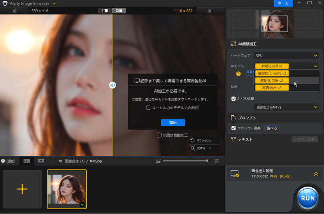Enable ローカルのAIモデルのみ利用 checkbox

click(x=149, y=108)
